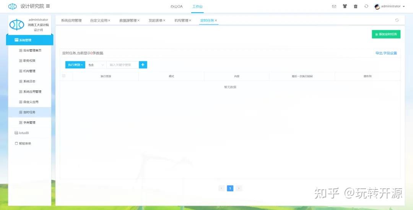
Task: Close the 数据源管理 tab with its X
Action: click(x=138, y=21)
